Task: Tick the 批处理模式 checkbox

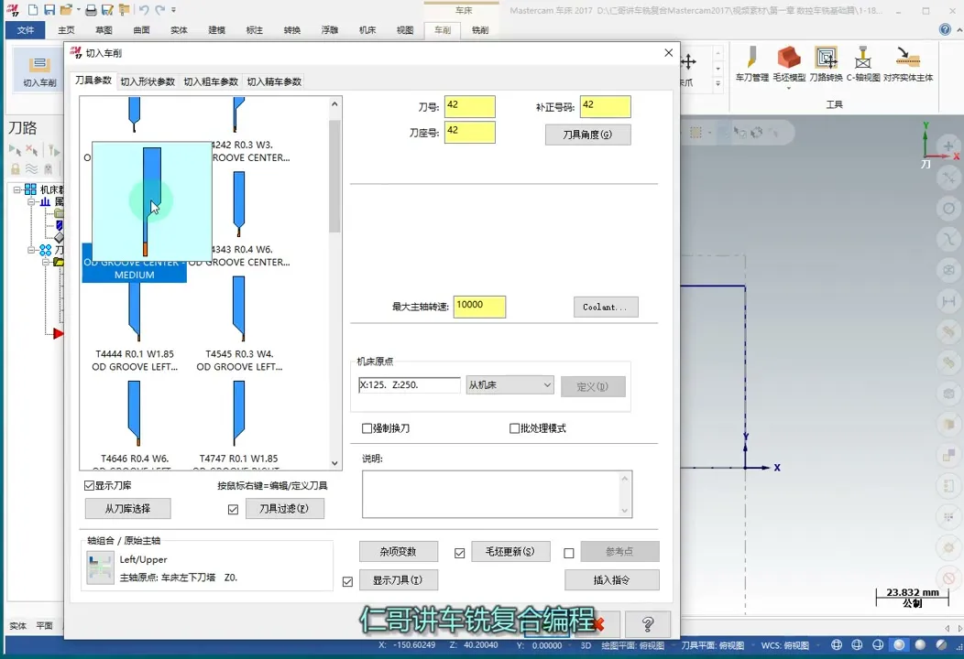Action: [515, 428]
